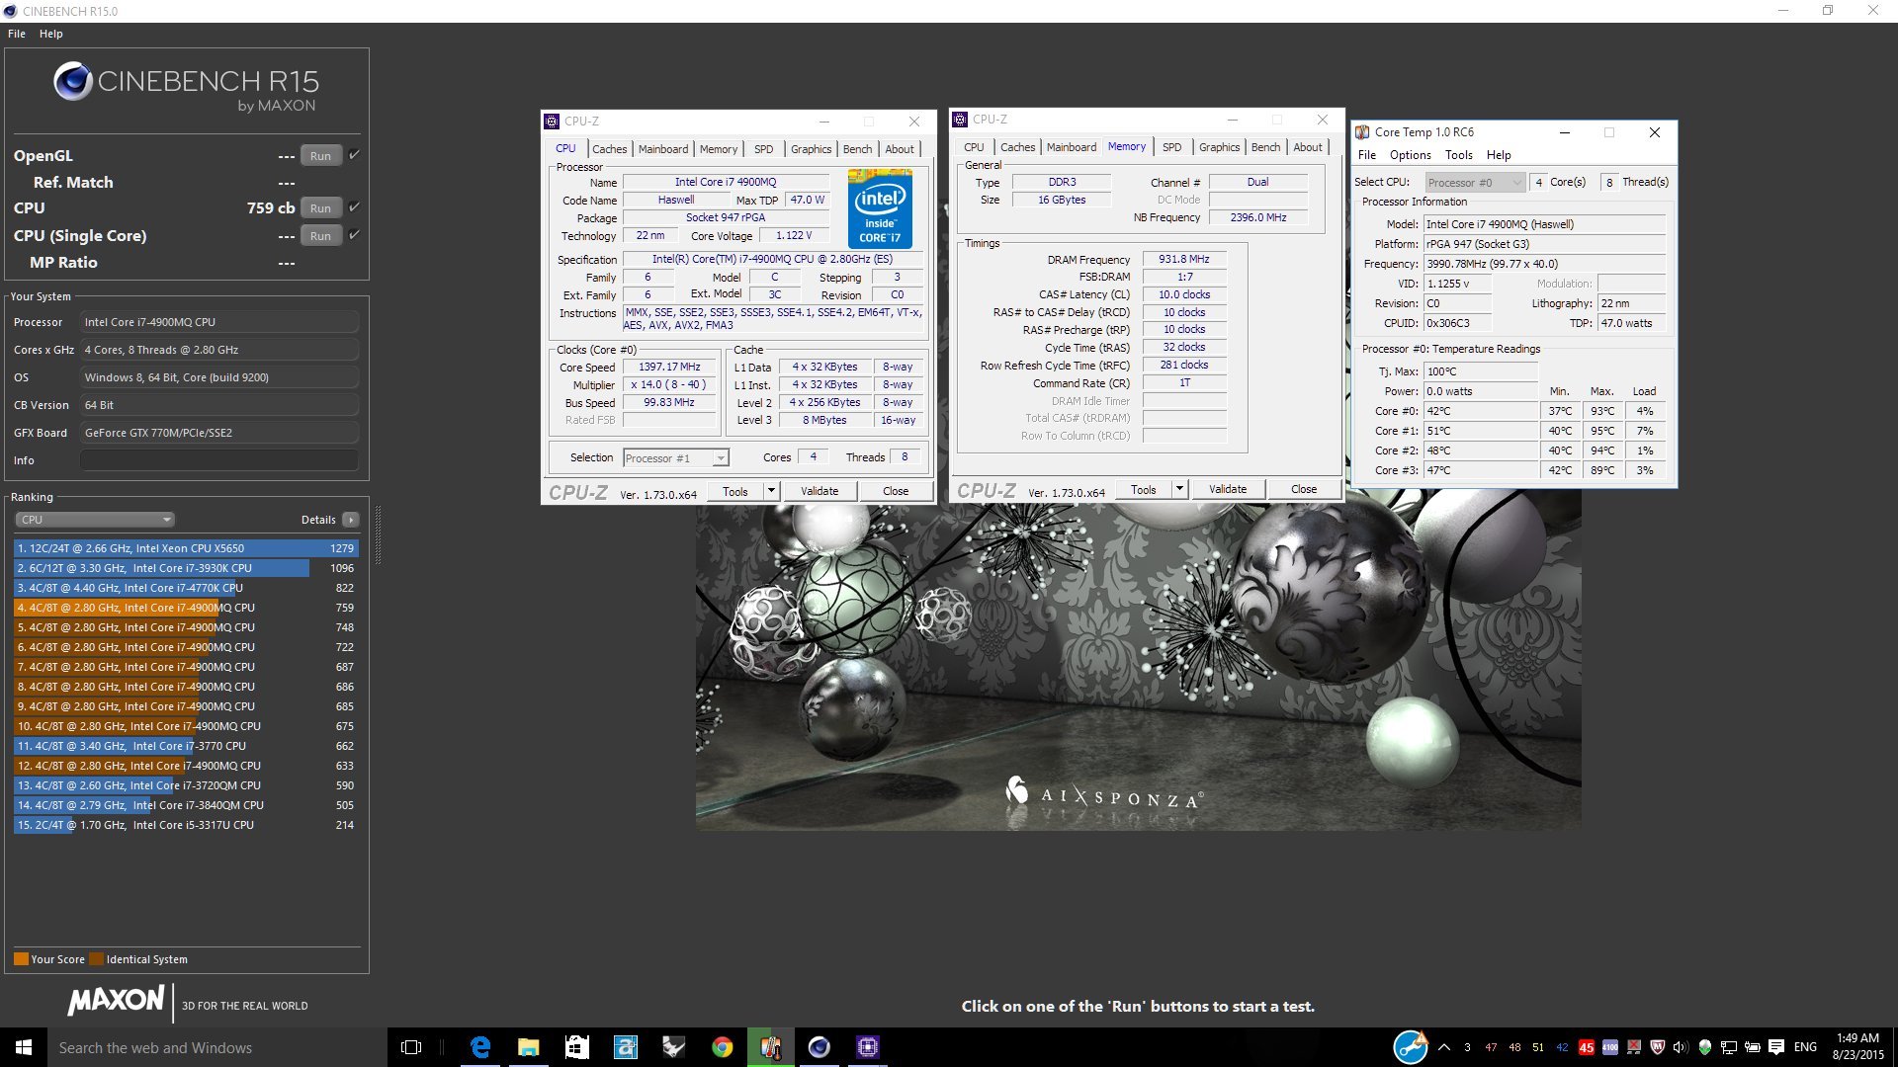The height and width of the screenshot is (1067, 1898).
Task: Run the CPU Single Core benchmark
Action: click(x=320, y=236)
